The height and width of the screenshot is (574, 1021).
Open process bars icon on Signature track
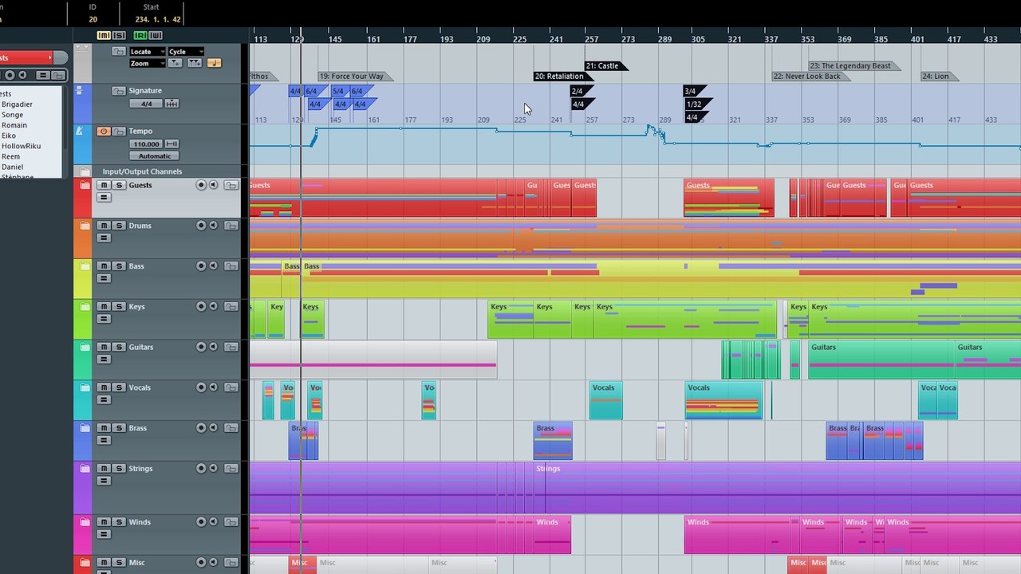coord(171,104)
